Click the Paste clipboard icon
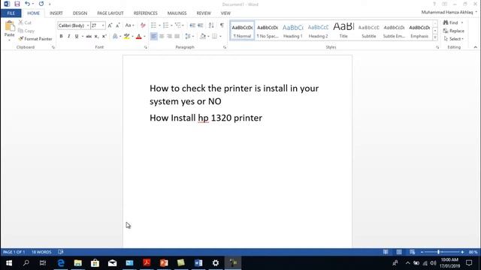The image size is (481, 270). [x=10, y=26]
